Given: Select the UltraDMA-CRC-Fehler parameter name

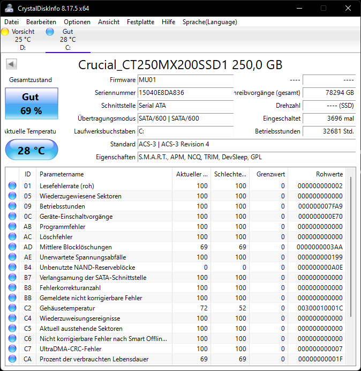Looking at the screenshot, I should click(71, 349).
